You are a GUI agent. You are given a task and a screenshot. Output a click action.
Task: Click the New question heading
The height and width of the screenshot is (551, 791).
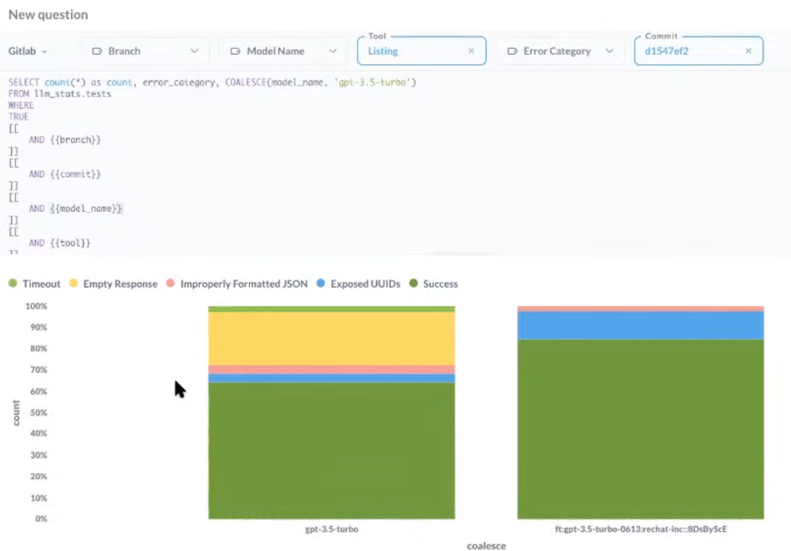[x=46, y=15]
